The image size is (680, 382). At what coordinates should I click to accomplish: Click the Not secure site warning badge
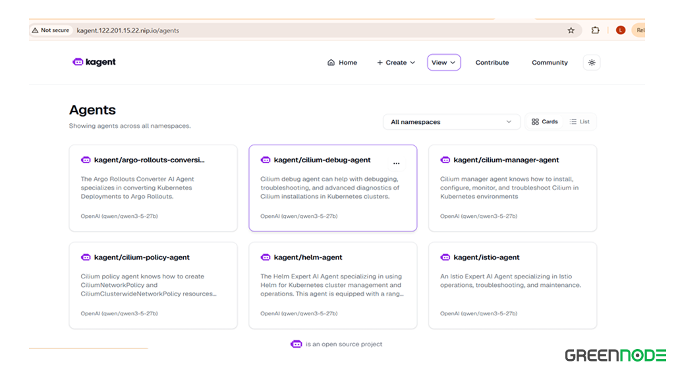pos(51,30)
